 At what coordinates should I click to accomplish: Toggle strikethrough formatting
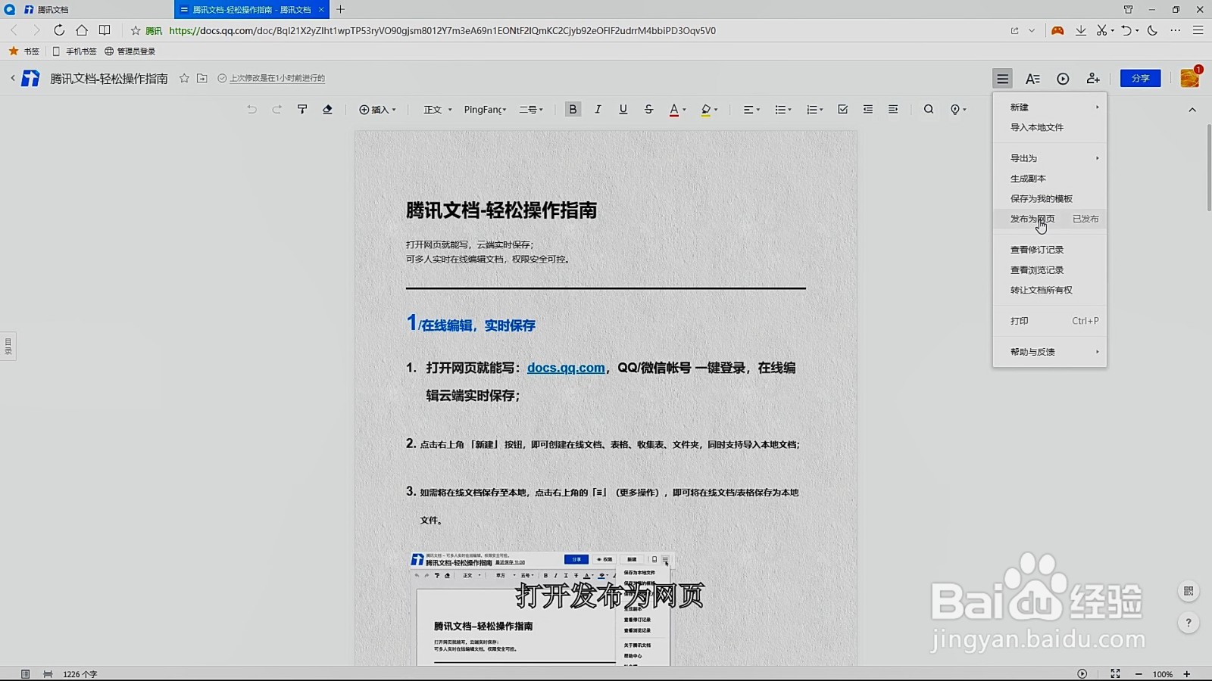(x=648, y=110)
